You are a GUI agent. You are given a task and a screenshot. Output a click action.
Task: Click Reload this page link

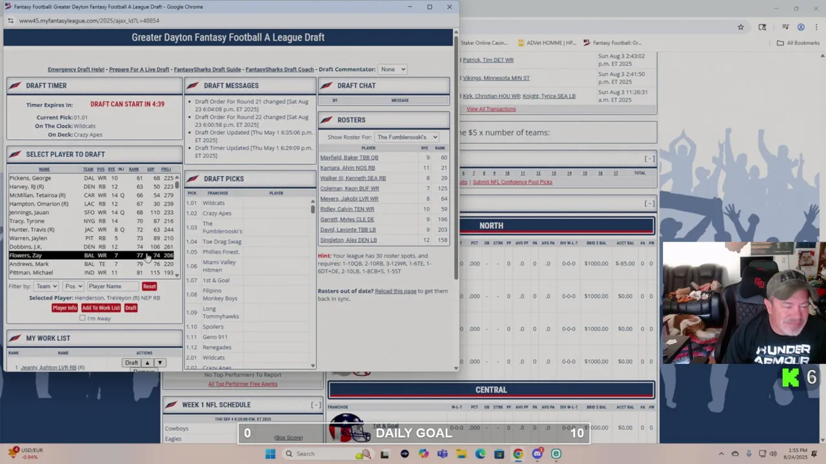pyautogui.click(x=396, y=291)
